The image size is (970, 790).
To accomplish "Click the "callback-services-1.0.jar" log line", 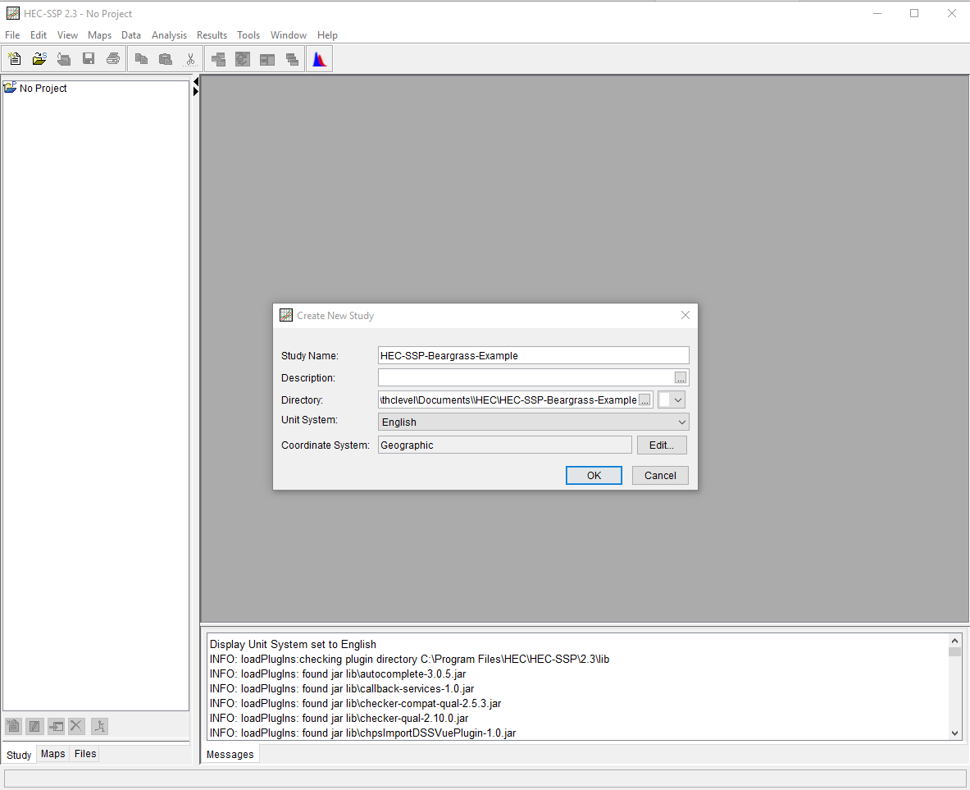I will point(342,689).
